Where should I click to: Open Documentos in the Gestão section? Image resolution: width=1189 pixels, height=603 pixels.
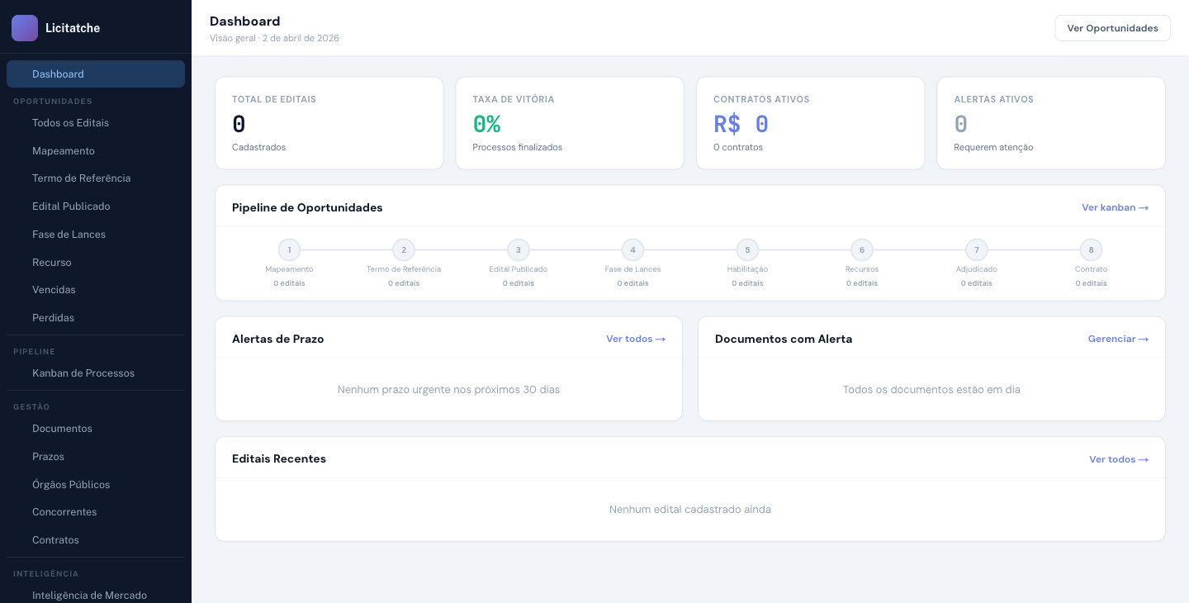coord(62,429)
